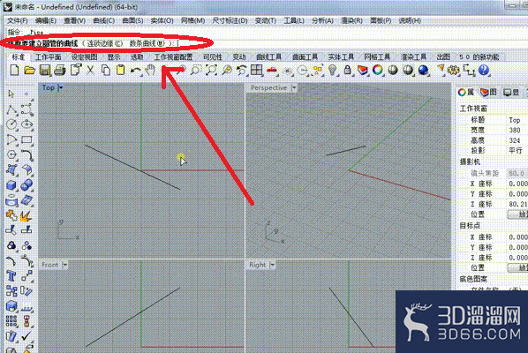This screenshot has width=528, height=353.
Task: Open the Top viewport title dropdown arrow
Action: [x=61, y=88]
